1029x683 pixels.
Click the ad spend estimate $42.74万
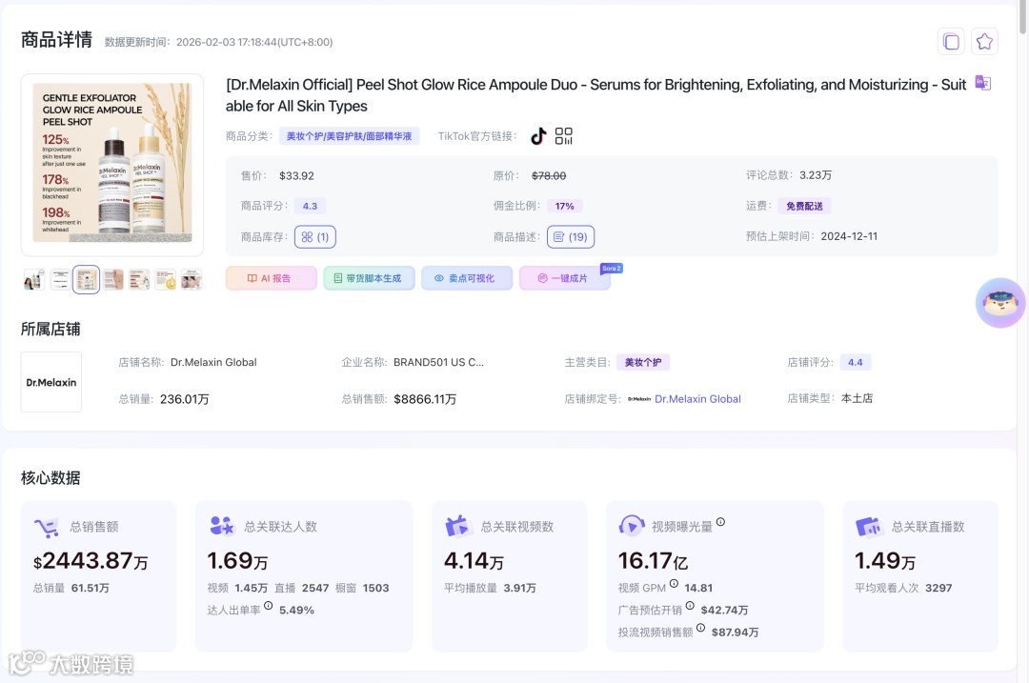click(724, 611)
